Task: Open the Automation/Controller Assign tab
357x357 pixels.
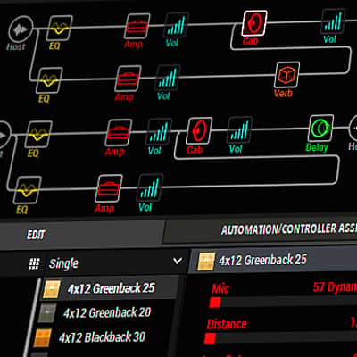Action: (x=288, y=228)
